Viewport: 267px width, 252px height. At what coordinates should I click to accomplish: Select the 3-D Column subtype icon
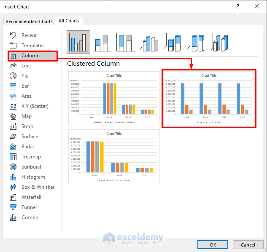pos(220,43)
